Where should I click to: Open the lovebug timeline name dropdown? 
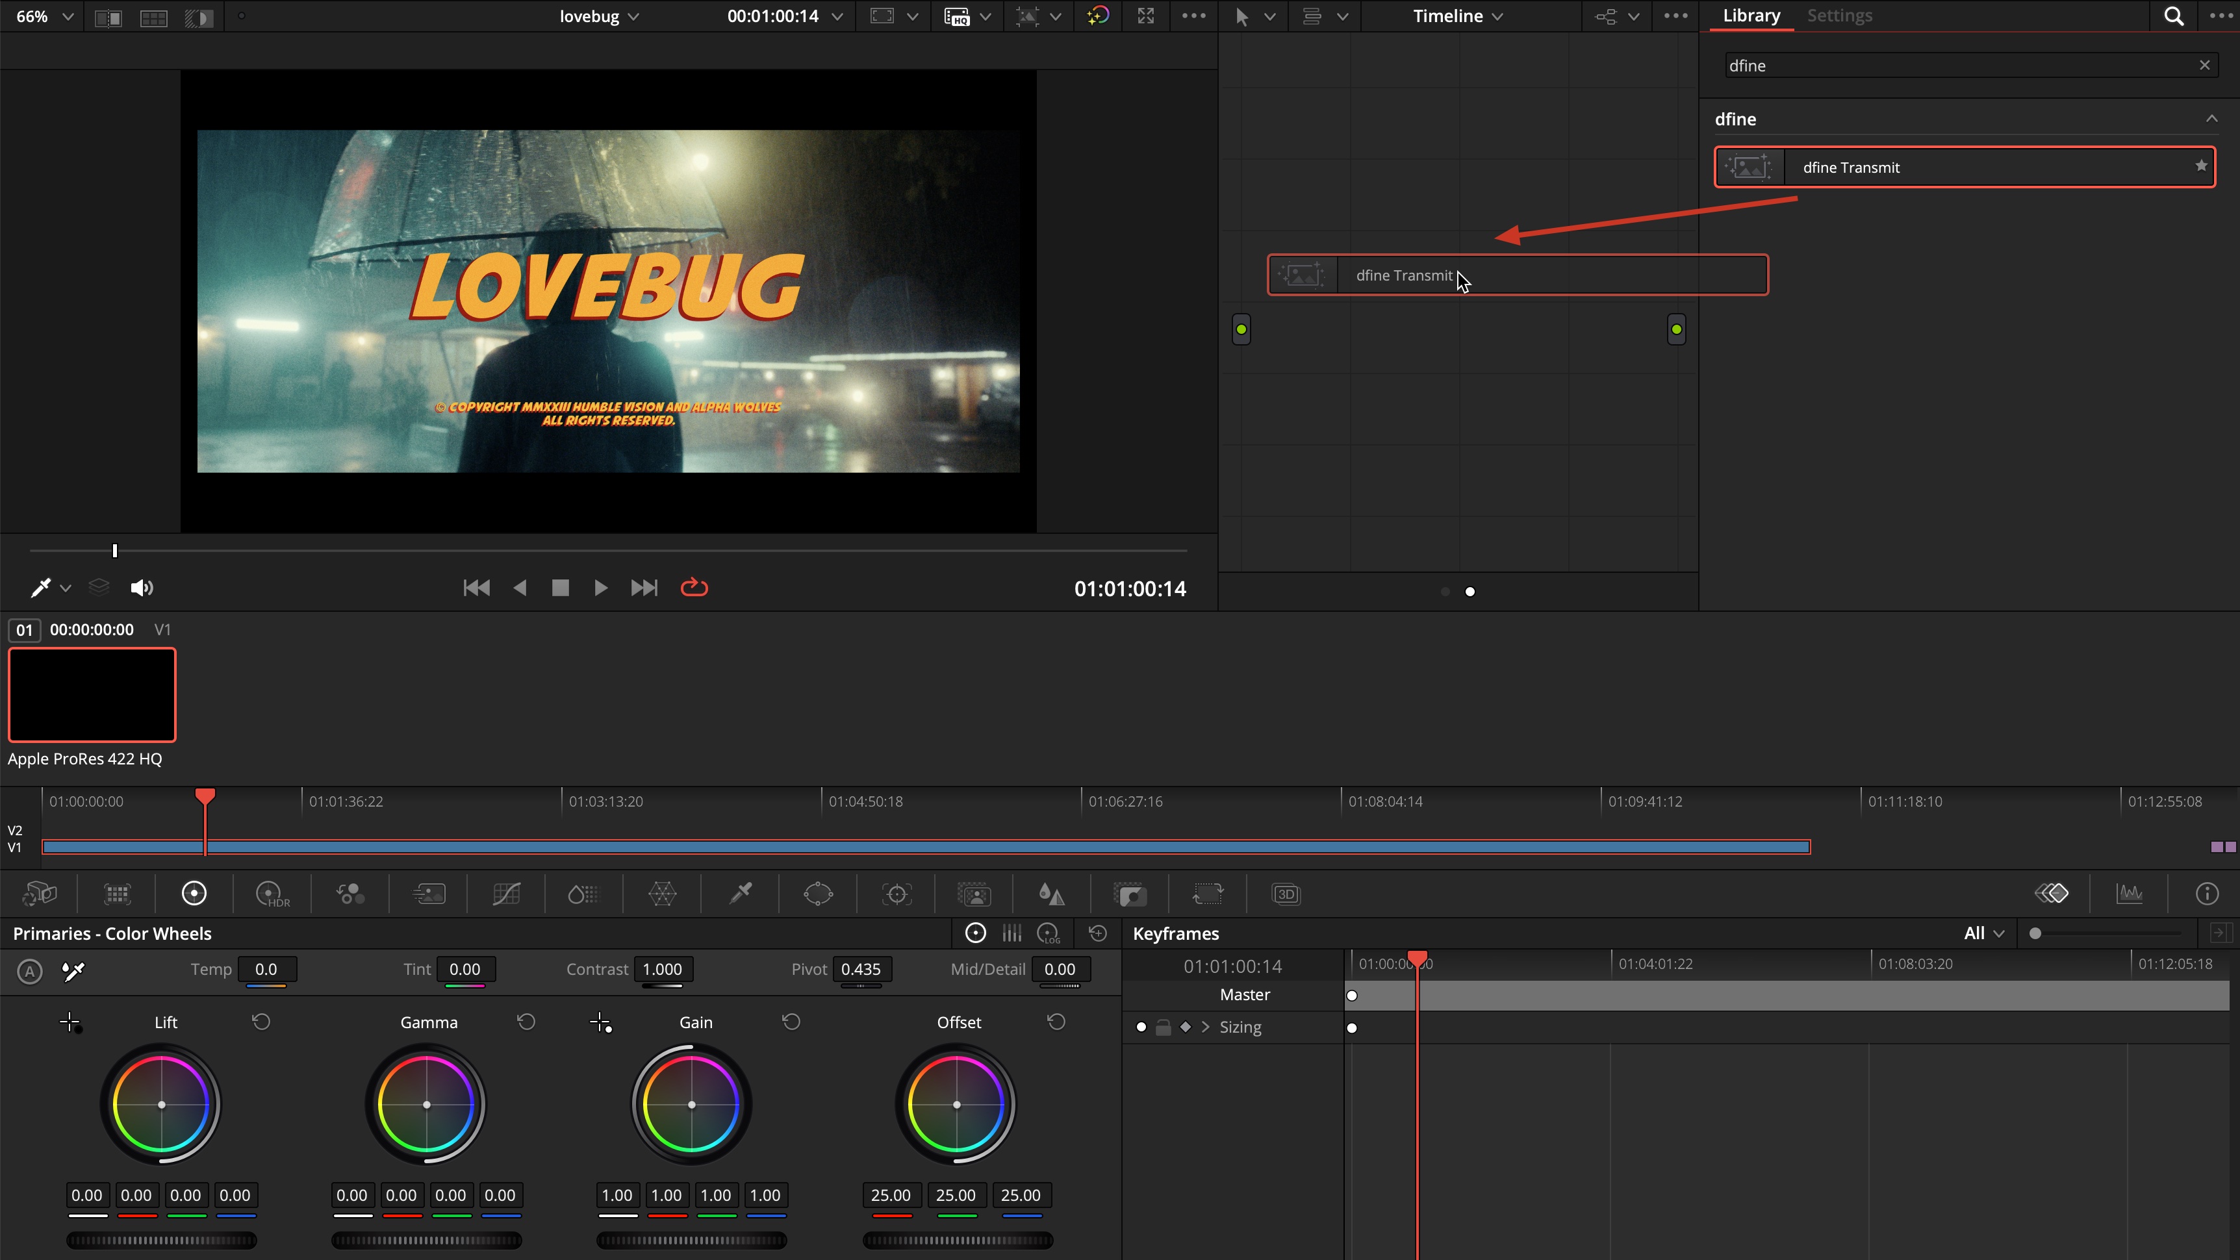click(599, 16)
